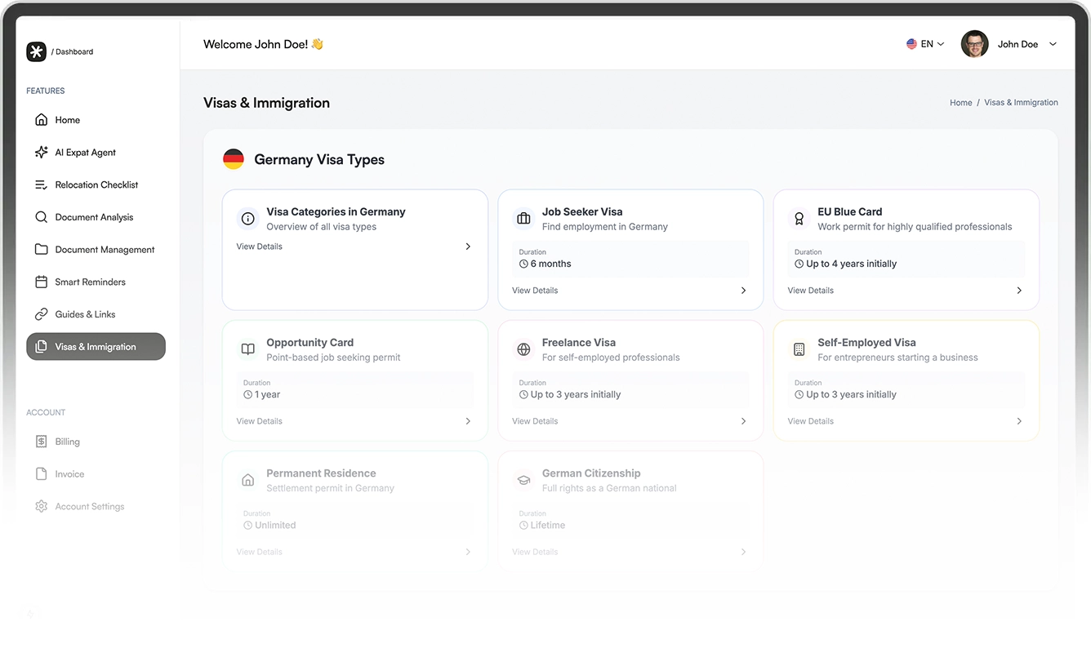Click the Opportunity Card book icon
1091x653 pixels.
pos(247,349)
